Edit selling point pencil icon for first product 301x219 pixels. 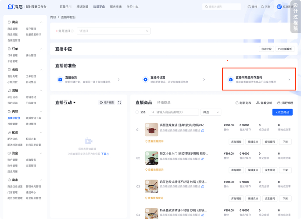(202, 131)
